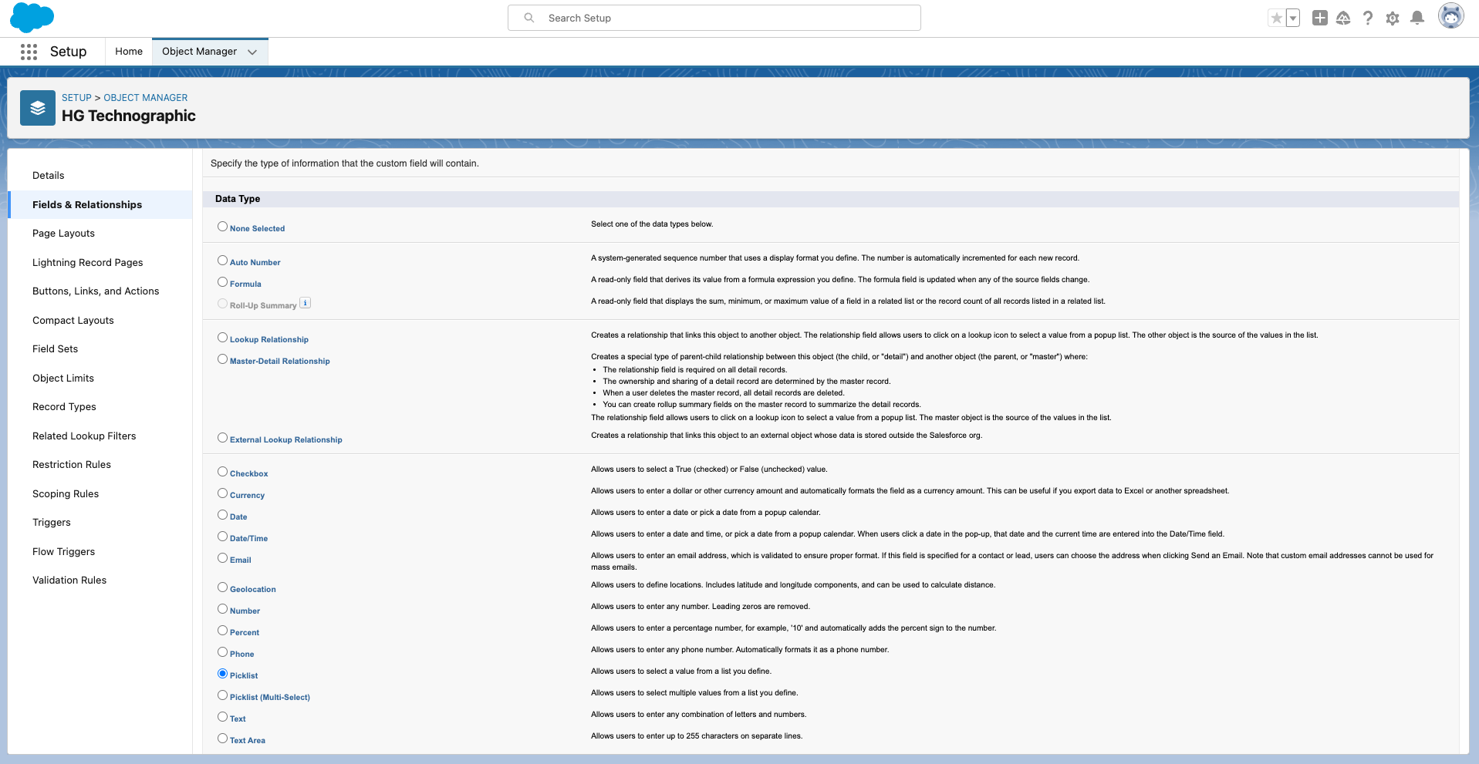Select the Date data type
The height and width of the screenshot is (764, 1479).
point(222,515)
